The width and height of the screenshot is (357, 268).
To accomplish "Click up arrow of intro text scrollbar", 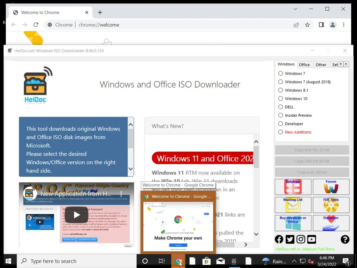I will pyautogui.click(x=131, y=125).
